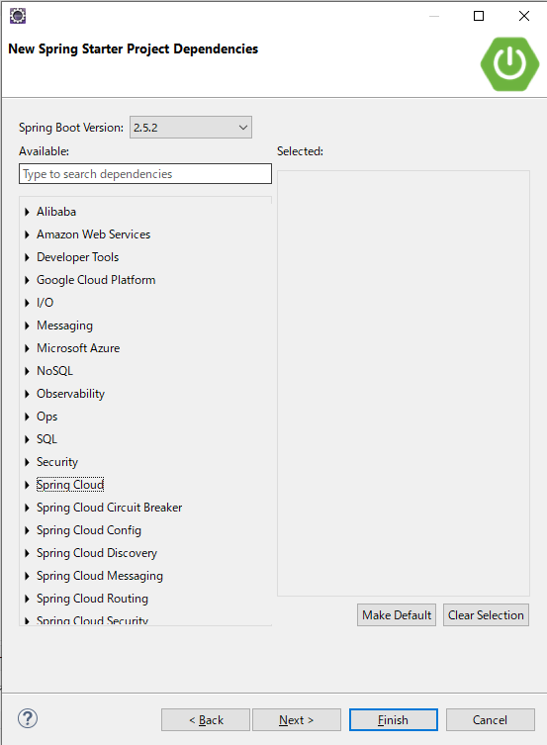This screenshot has height=745, width=547.
Task: Expand the Spring Cloud Config arrow
Action: pos(27,530)
